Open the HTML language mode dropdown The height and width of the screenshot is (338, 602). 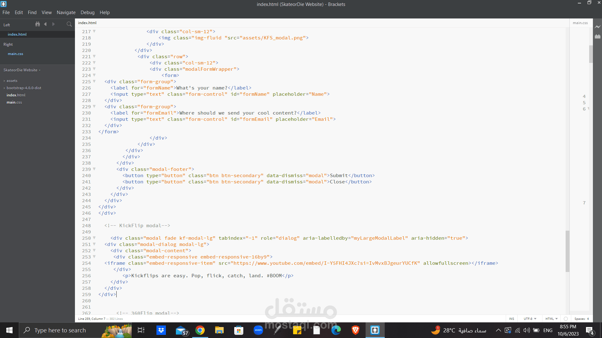pos(552,319)
